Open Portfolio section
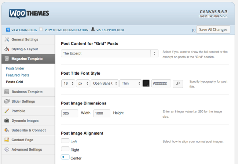 [28, 111]
